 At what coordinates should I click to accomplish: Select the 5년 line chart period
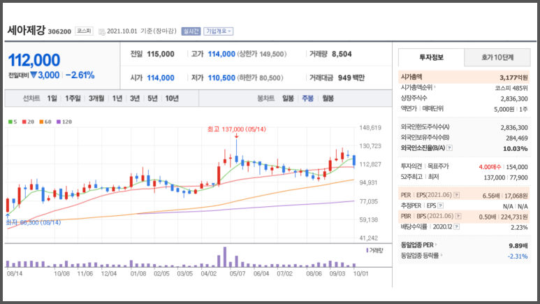tap(152, 99)
